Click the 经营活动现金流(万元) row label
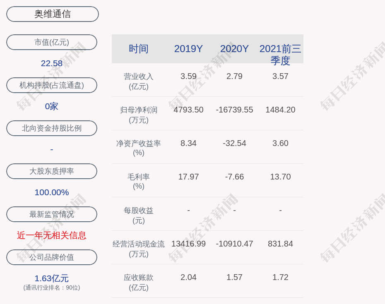Image resolution: width=385 pixels, height=304 pixels. (139, 249)
